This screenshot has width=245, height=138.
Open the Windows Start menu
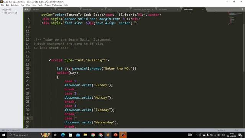[x=3, y=135]
